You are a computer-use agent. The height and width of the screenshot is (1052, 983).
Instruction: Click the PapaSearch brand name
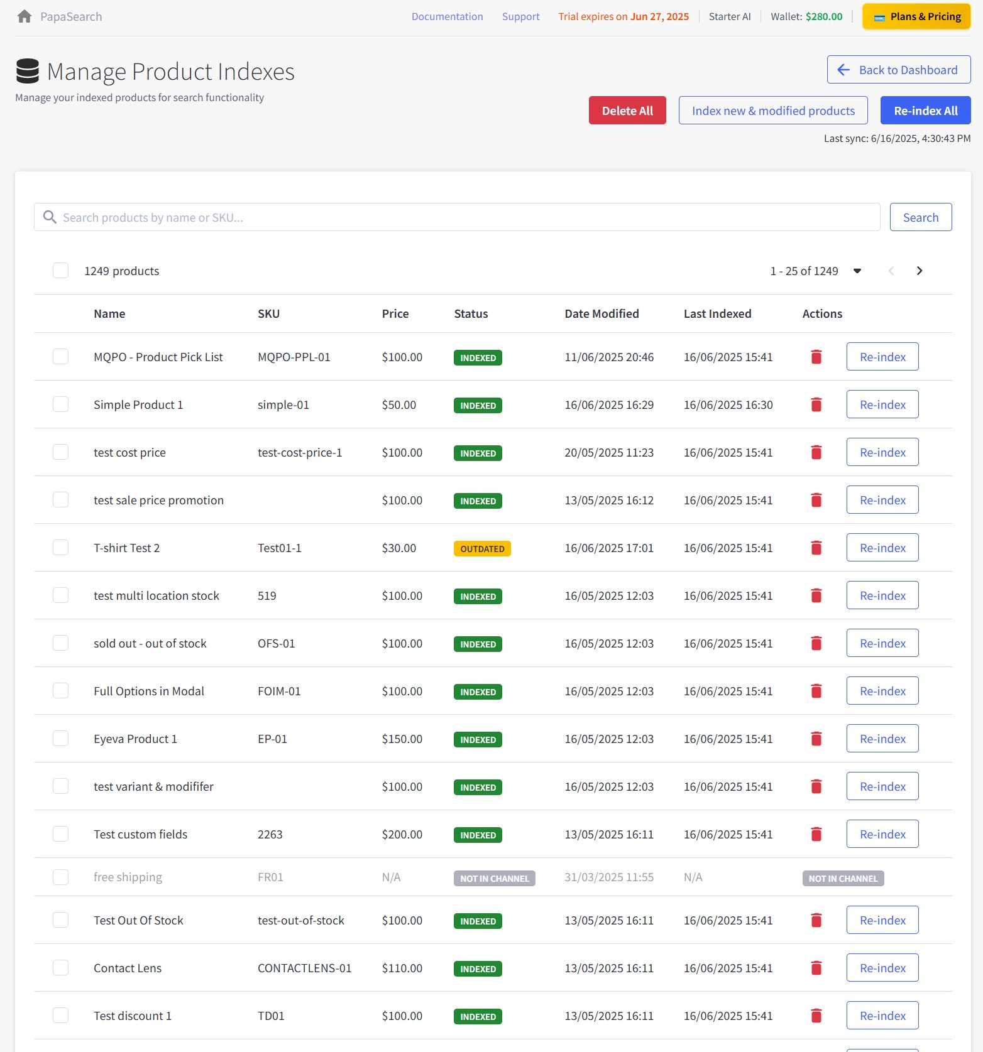pos(71,16)
